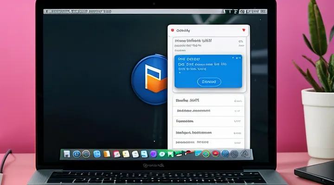Click the second blue globe dock icon
Viewport: 334px width, 185px height.
(x=86, y=154)
